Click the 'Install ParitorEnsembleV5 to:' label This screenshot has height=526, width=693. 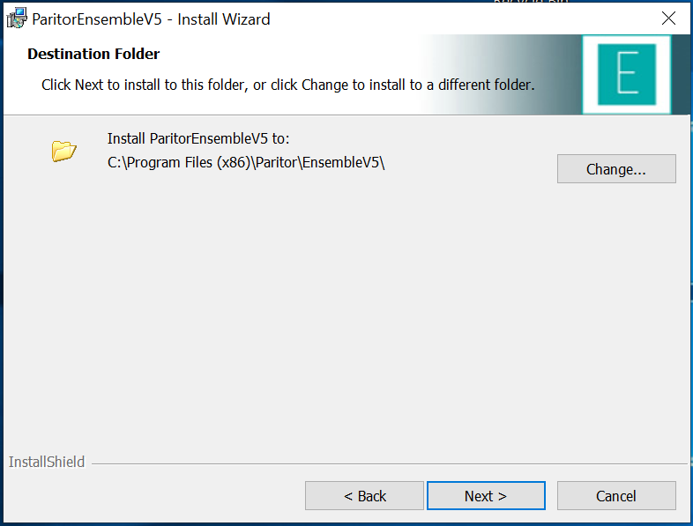coord(198,138)
